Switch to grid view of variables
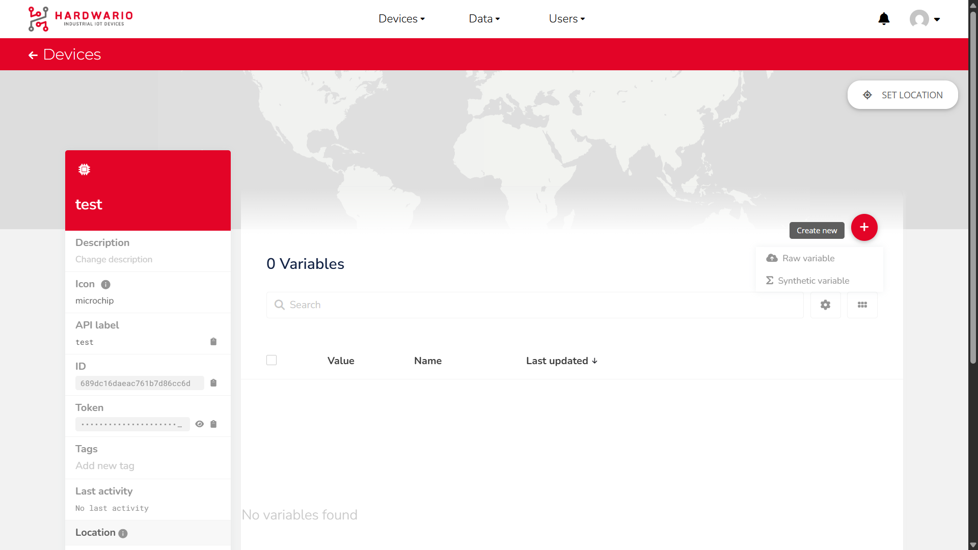This screenshot has width=978, height=550. tap(862, 305)
